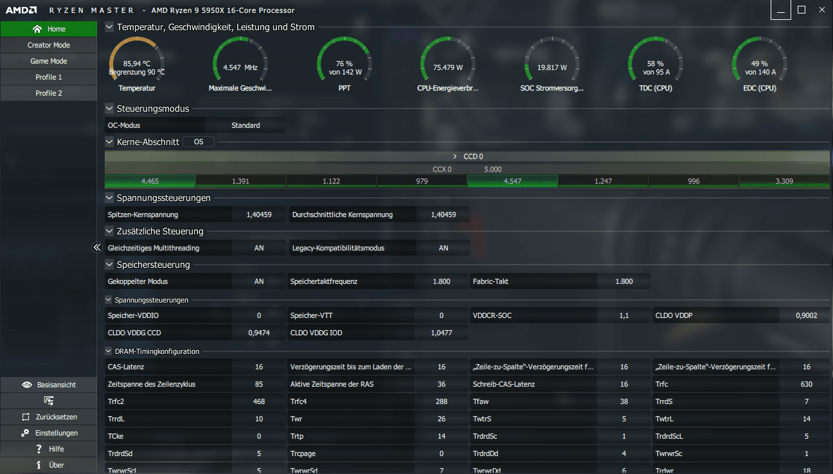Switch to Game Mode

[x=49, y=61]
